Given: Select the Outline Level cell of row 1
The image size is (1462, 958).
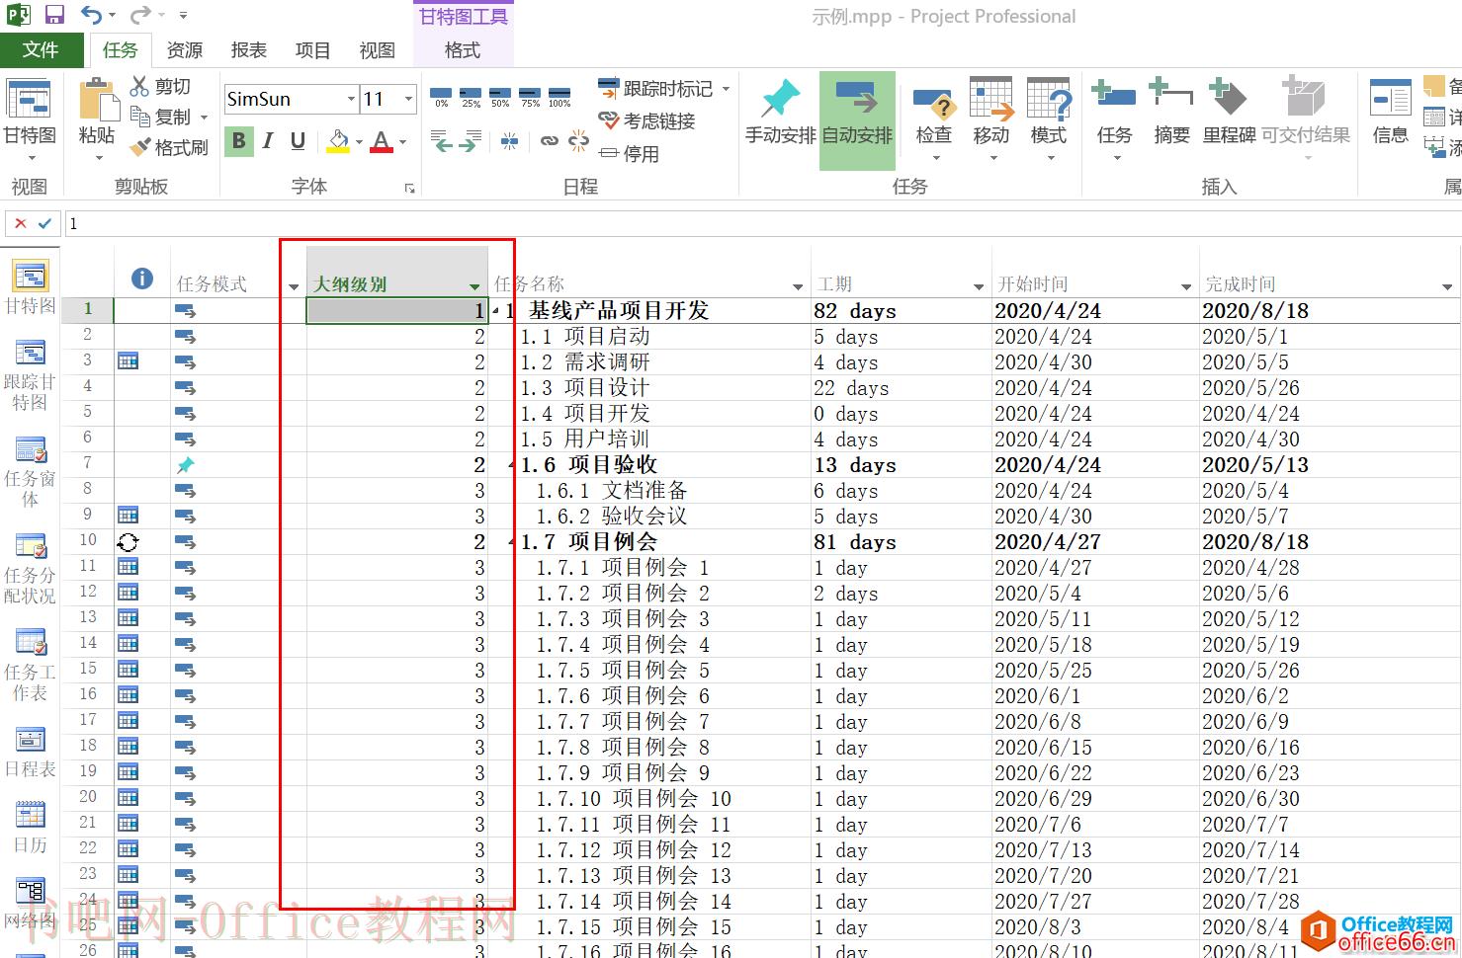Looking at the screenshot, I should click(x=397, y=311).
